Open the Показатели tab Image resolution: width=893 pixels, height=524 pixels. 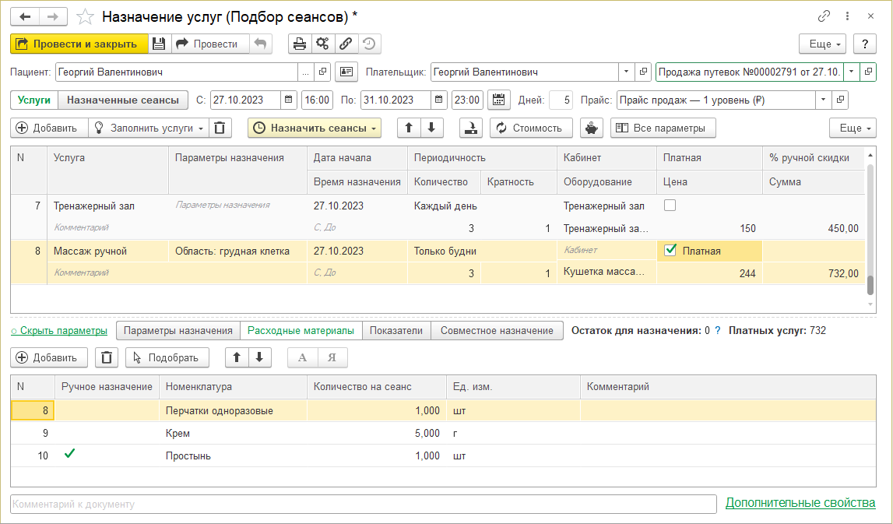tap(396, 331)
